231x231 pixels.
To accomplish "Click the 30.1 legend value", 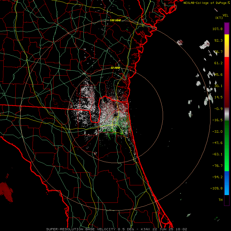I will click(218, 86).
